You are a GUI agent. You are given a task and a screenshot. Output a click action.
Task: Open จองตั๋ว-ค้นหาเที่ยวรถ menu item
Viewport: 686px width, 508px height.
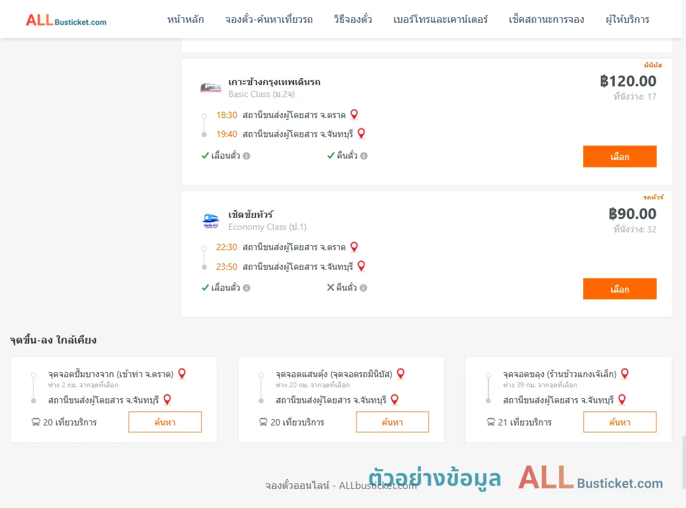coord(269,20)
